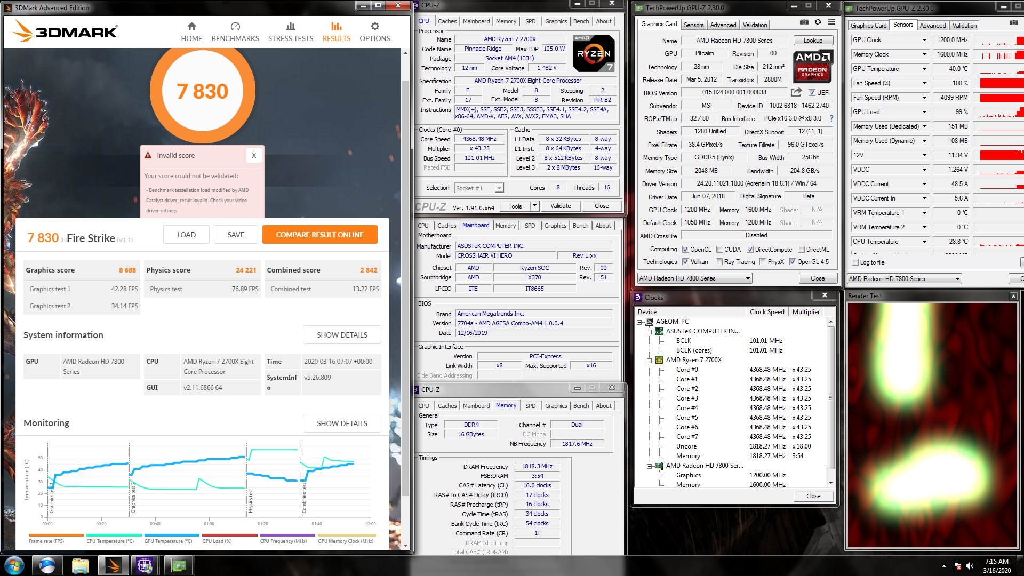Close the CPU-Z Clocks window via X

(x=825, y=295)
